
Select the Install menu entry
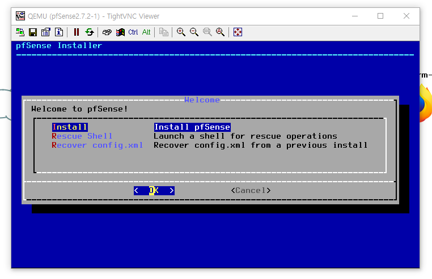pos(70,127)
